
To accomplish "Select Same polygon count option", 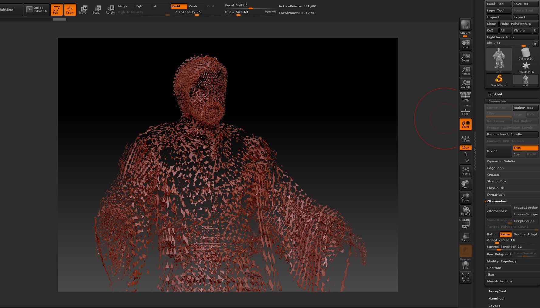I will (505, 234).
